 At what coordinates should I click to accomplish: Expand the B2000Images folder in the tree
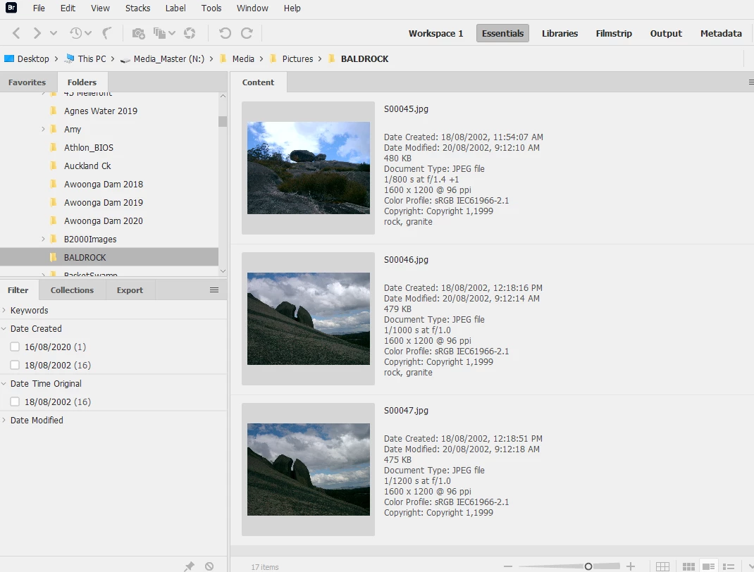[x=43, y=239]
